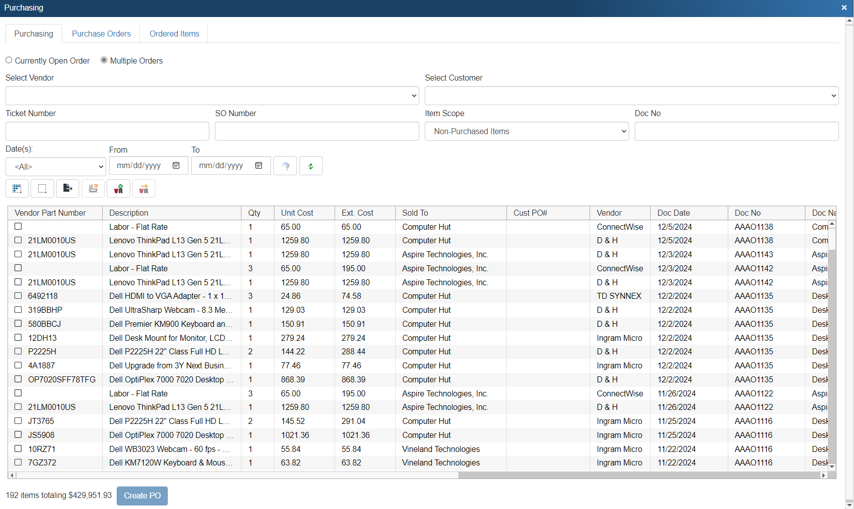Sort by the Unit Cost column header
This screenshot has width=854, height=509.
297,213
